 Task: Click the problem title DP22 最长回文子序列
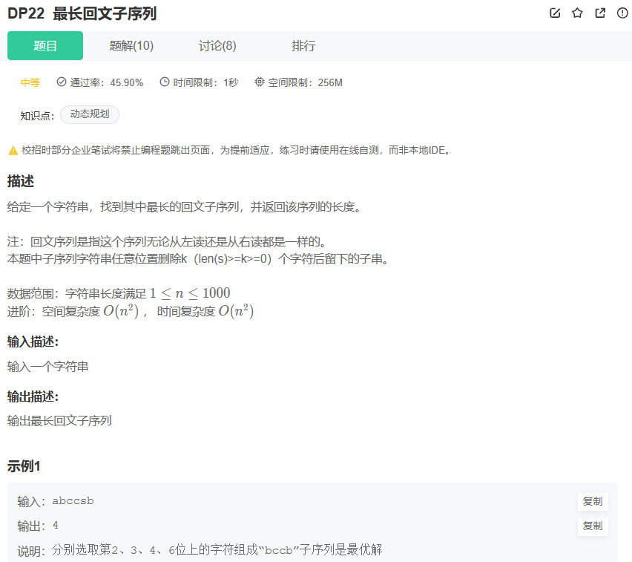pos(82,13)
